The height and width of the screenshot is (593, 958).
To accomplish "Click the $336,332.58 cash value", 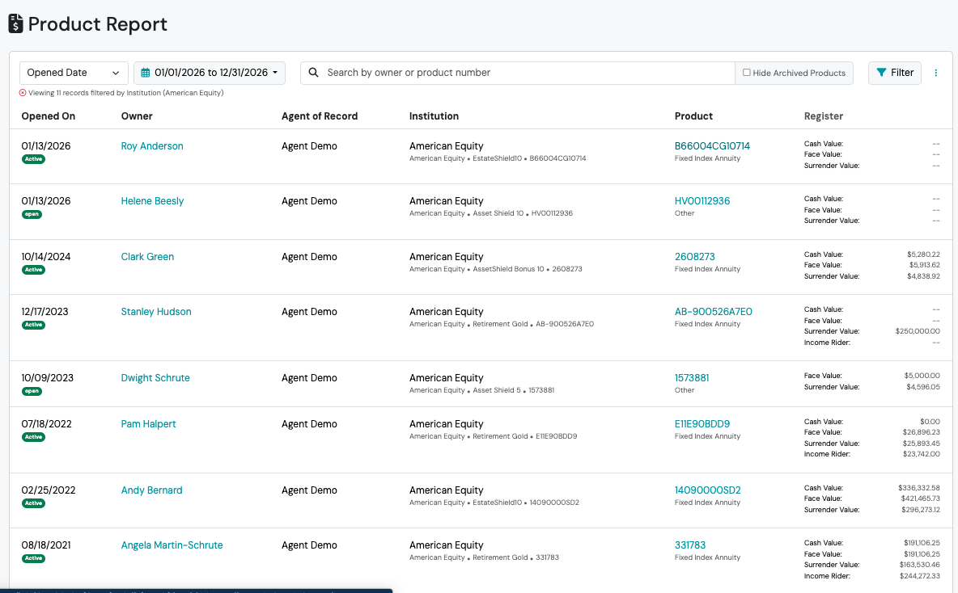I will (x=919, y=488).
